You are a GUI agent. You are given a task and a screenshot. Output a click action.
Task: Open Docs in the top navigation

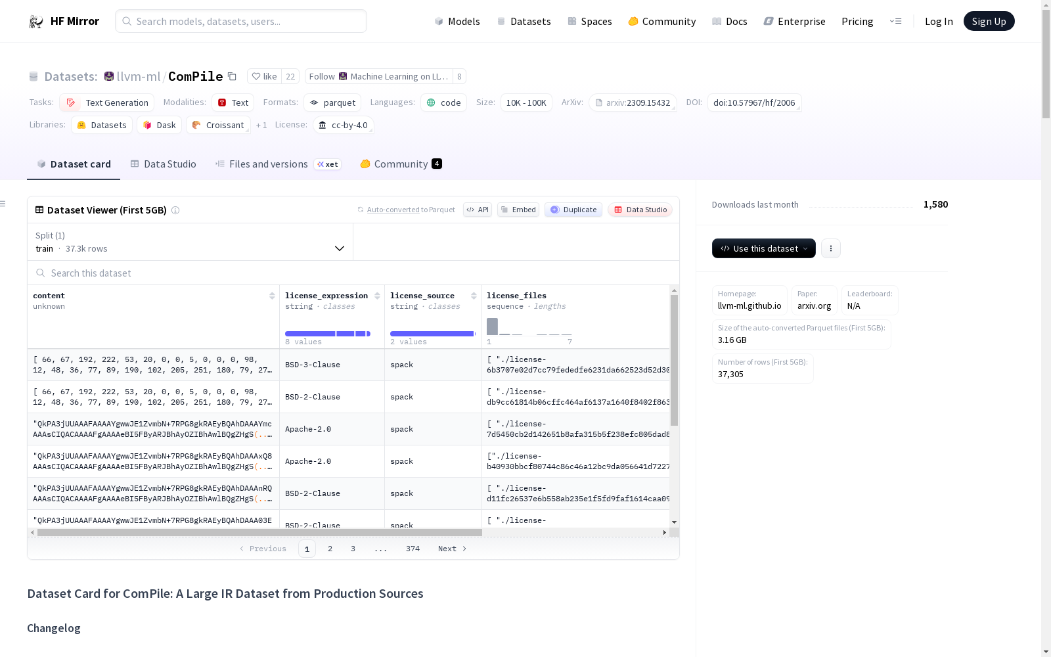(x=729, y=21)
